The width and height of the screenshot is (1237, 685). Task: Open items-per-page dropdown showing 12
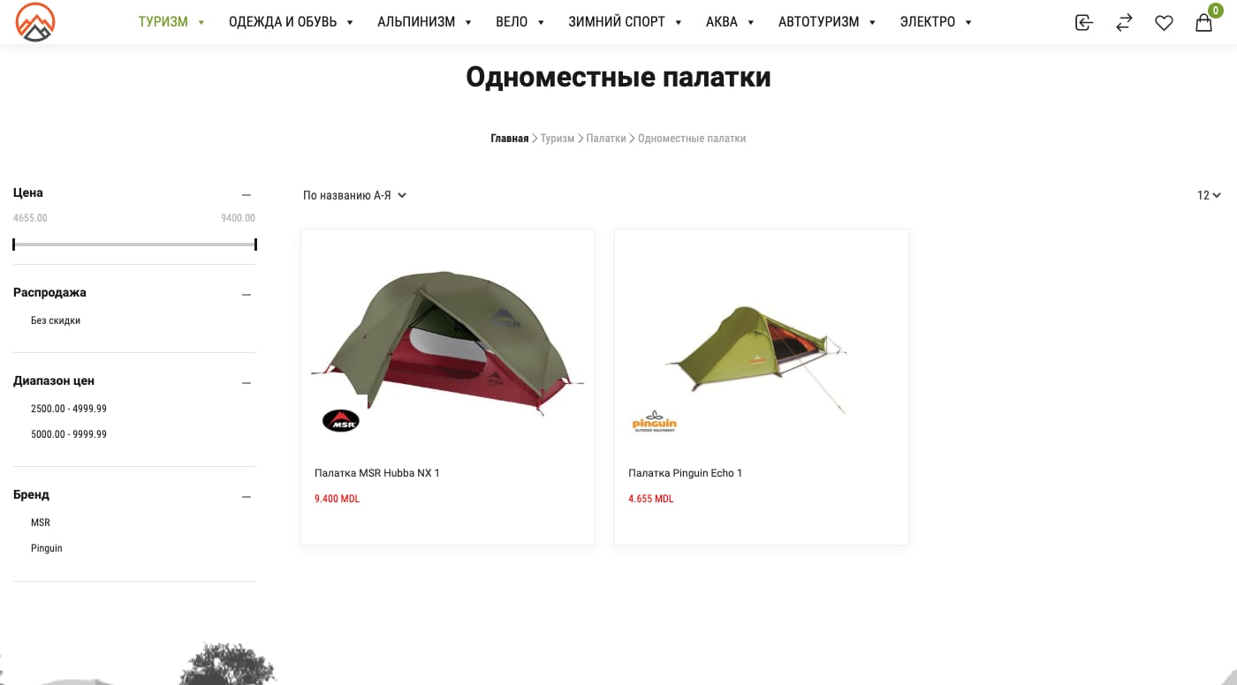pyautogui.click(x=1209, y=195)
